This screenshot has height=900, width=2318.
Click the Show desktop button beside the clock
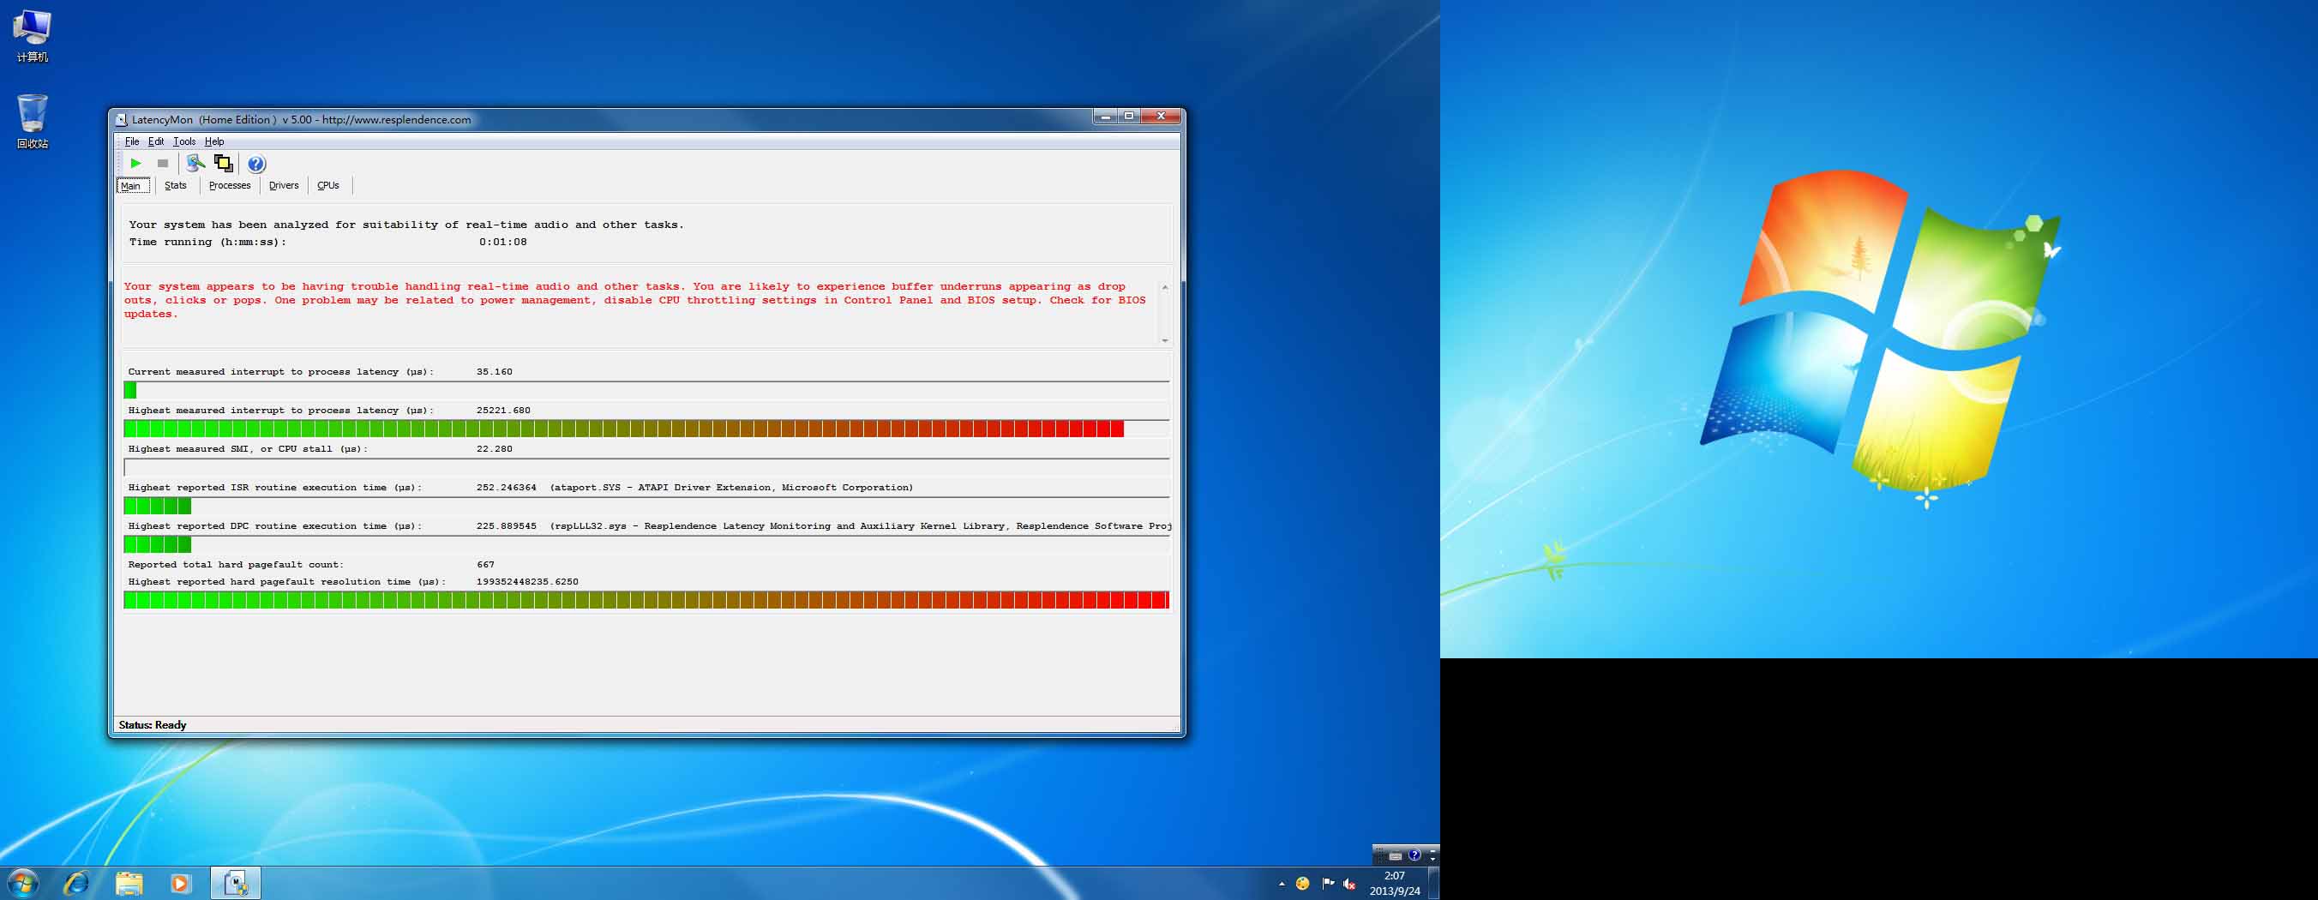[1433, 883]
